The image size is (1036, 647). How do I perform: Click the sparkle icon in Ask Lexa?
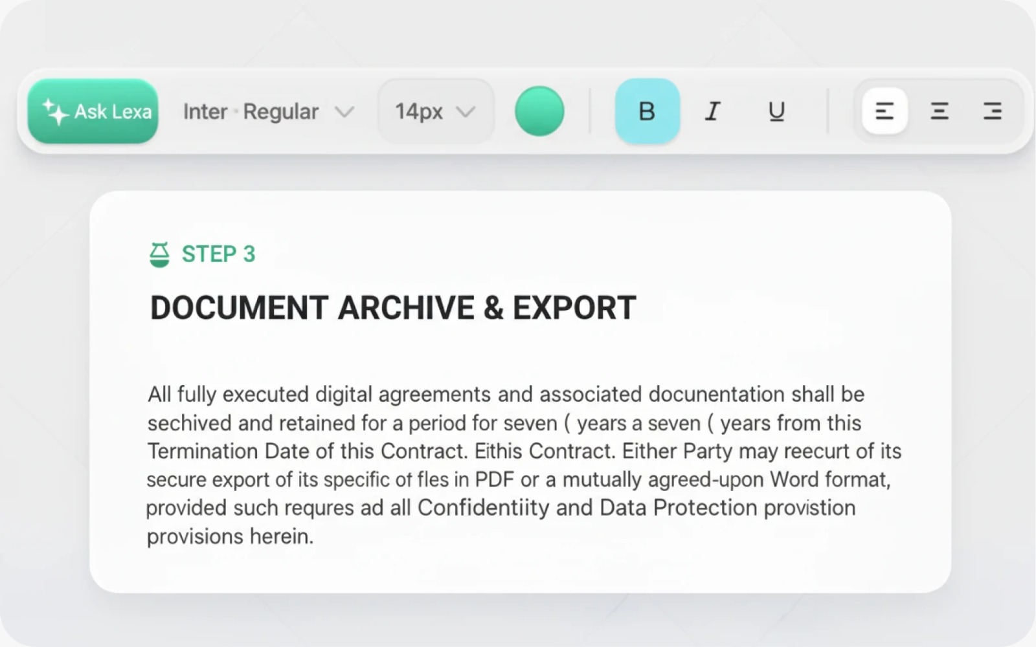[x=56, y=111]
